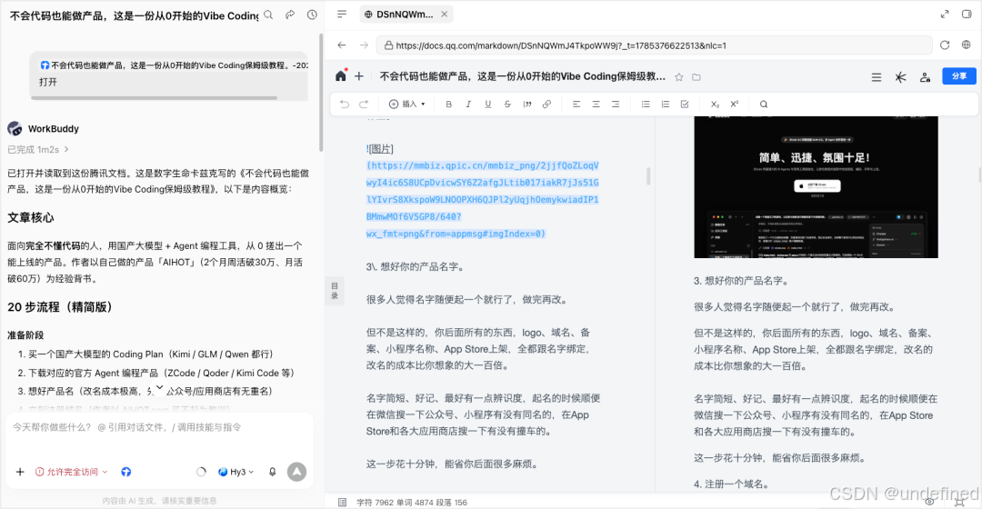Image resolution: width=982 pixels, height=509 pixels.
Task: Redo the last edit
Action: pos(363,104)
